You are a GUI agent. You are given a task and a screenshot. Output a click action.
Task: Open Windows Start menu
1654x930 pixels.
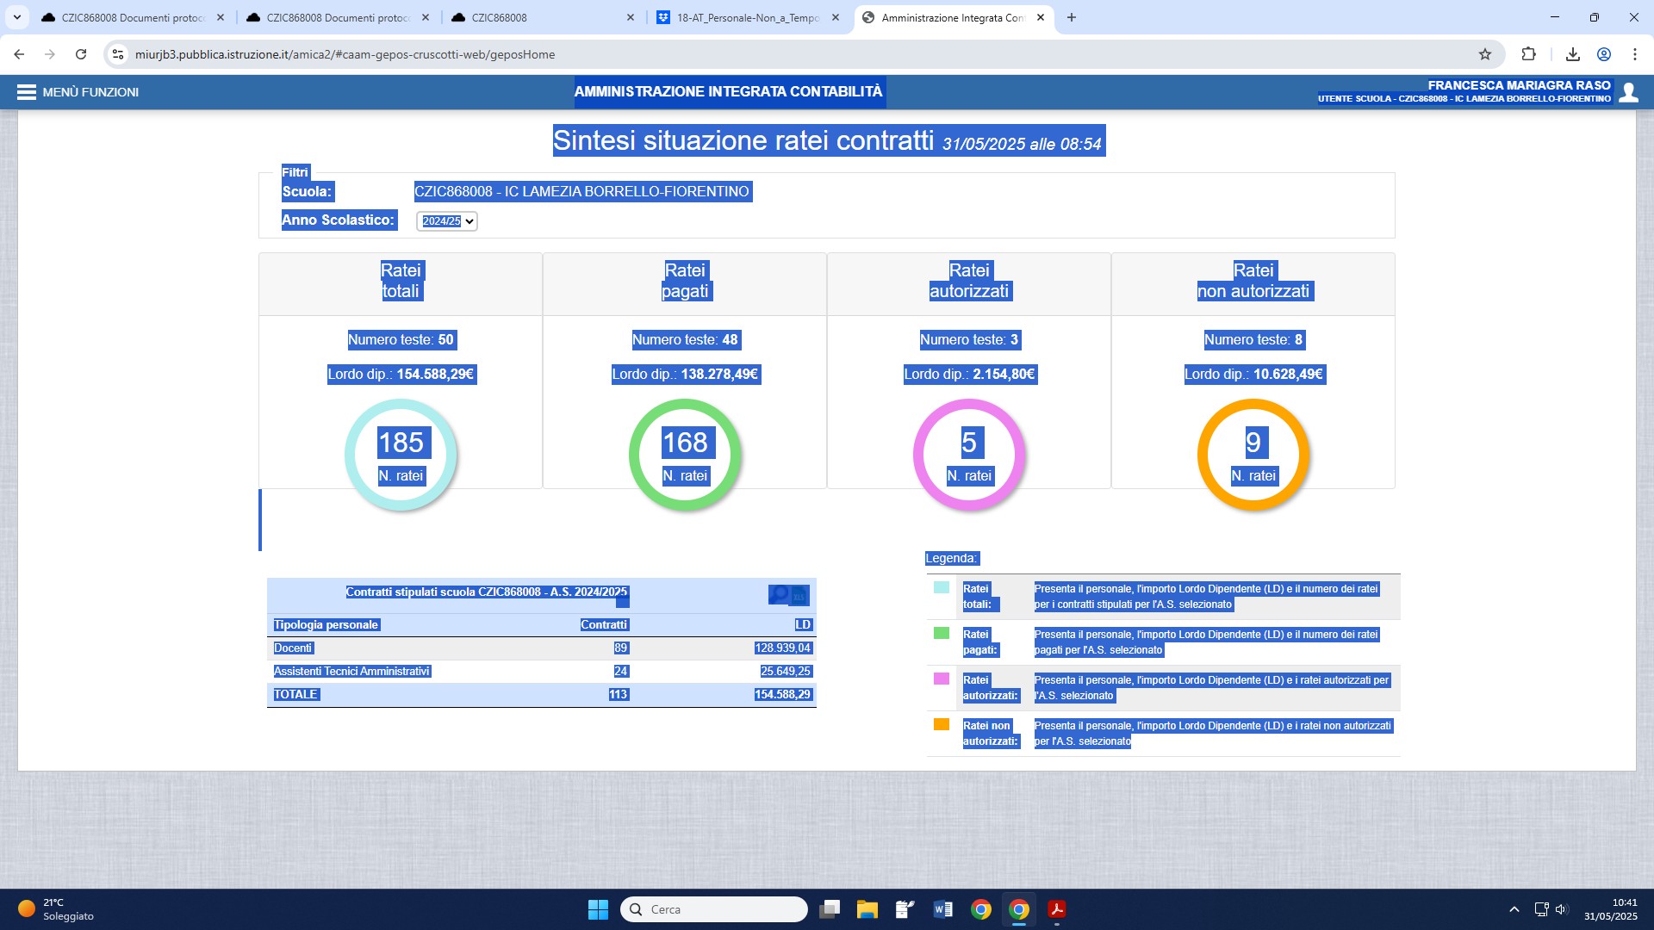598,909
